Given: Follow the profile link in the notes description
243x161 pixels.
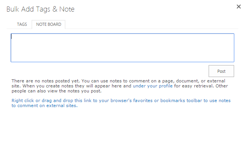Looking at the screenshot, I should (x=153, y=86).
